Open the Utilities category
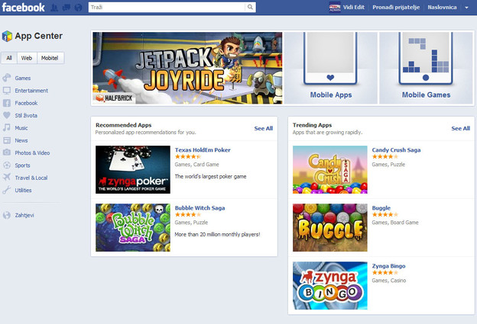477x324 pixels. coord(23,190)
